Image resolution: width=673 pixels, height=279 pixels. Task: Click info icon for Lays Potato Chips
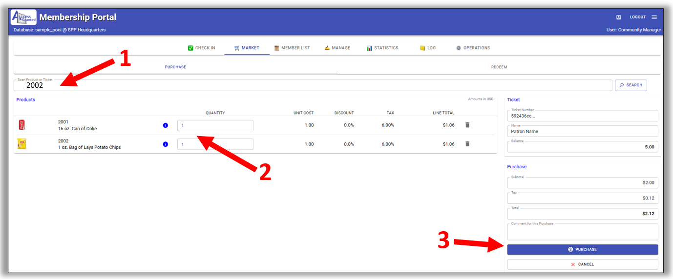tap(165, 144)
